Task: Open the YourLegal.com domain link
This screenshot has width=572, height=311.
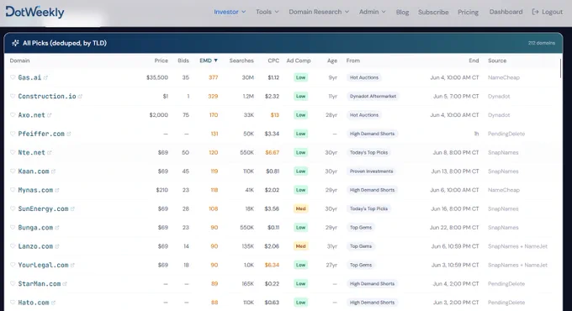Action: point(43,265)
